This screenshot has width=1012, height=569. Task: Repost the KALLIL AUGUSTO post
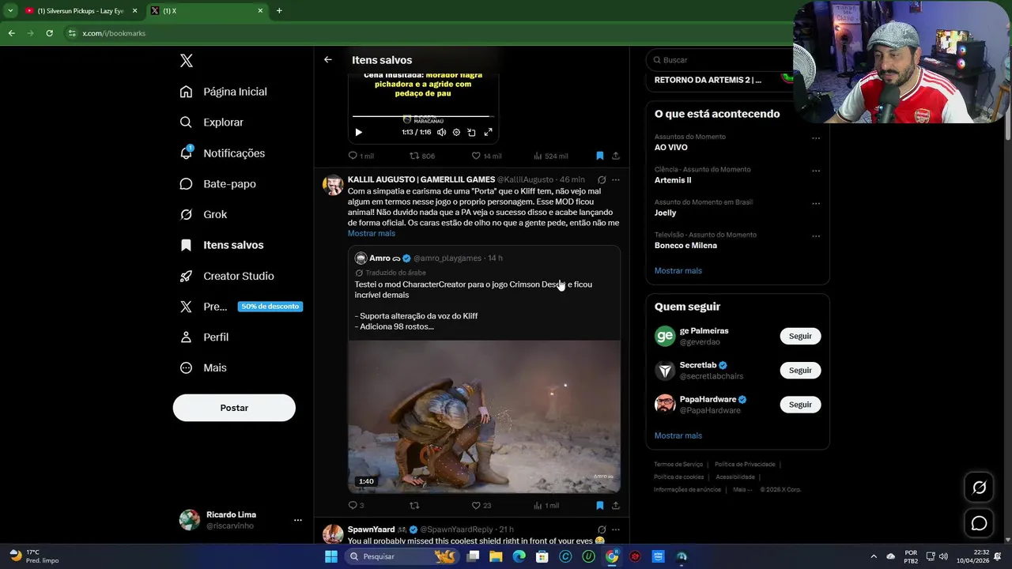tap(414, 506)
